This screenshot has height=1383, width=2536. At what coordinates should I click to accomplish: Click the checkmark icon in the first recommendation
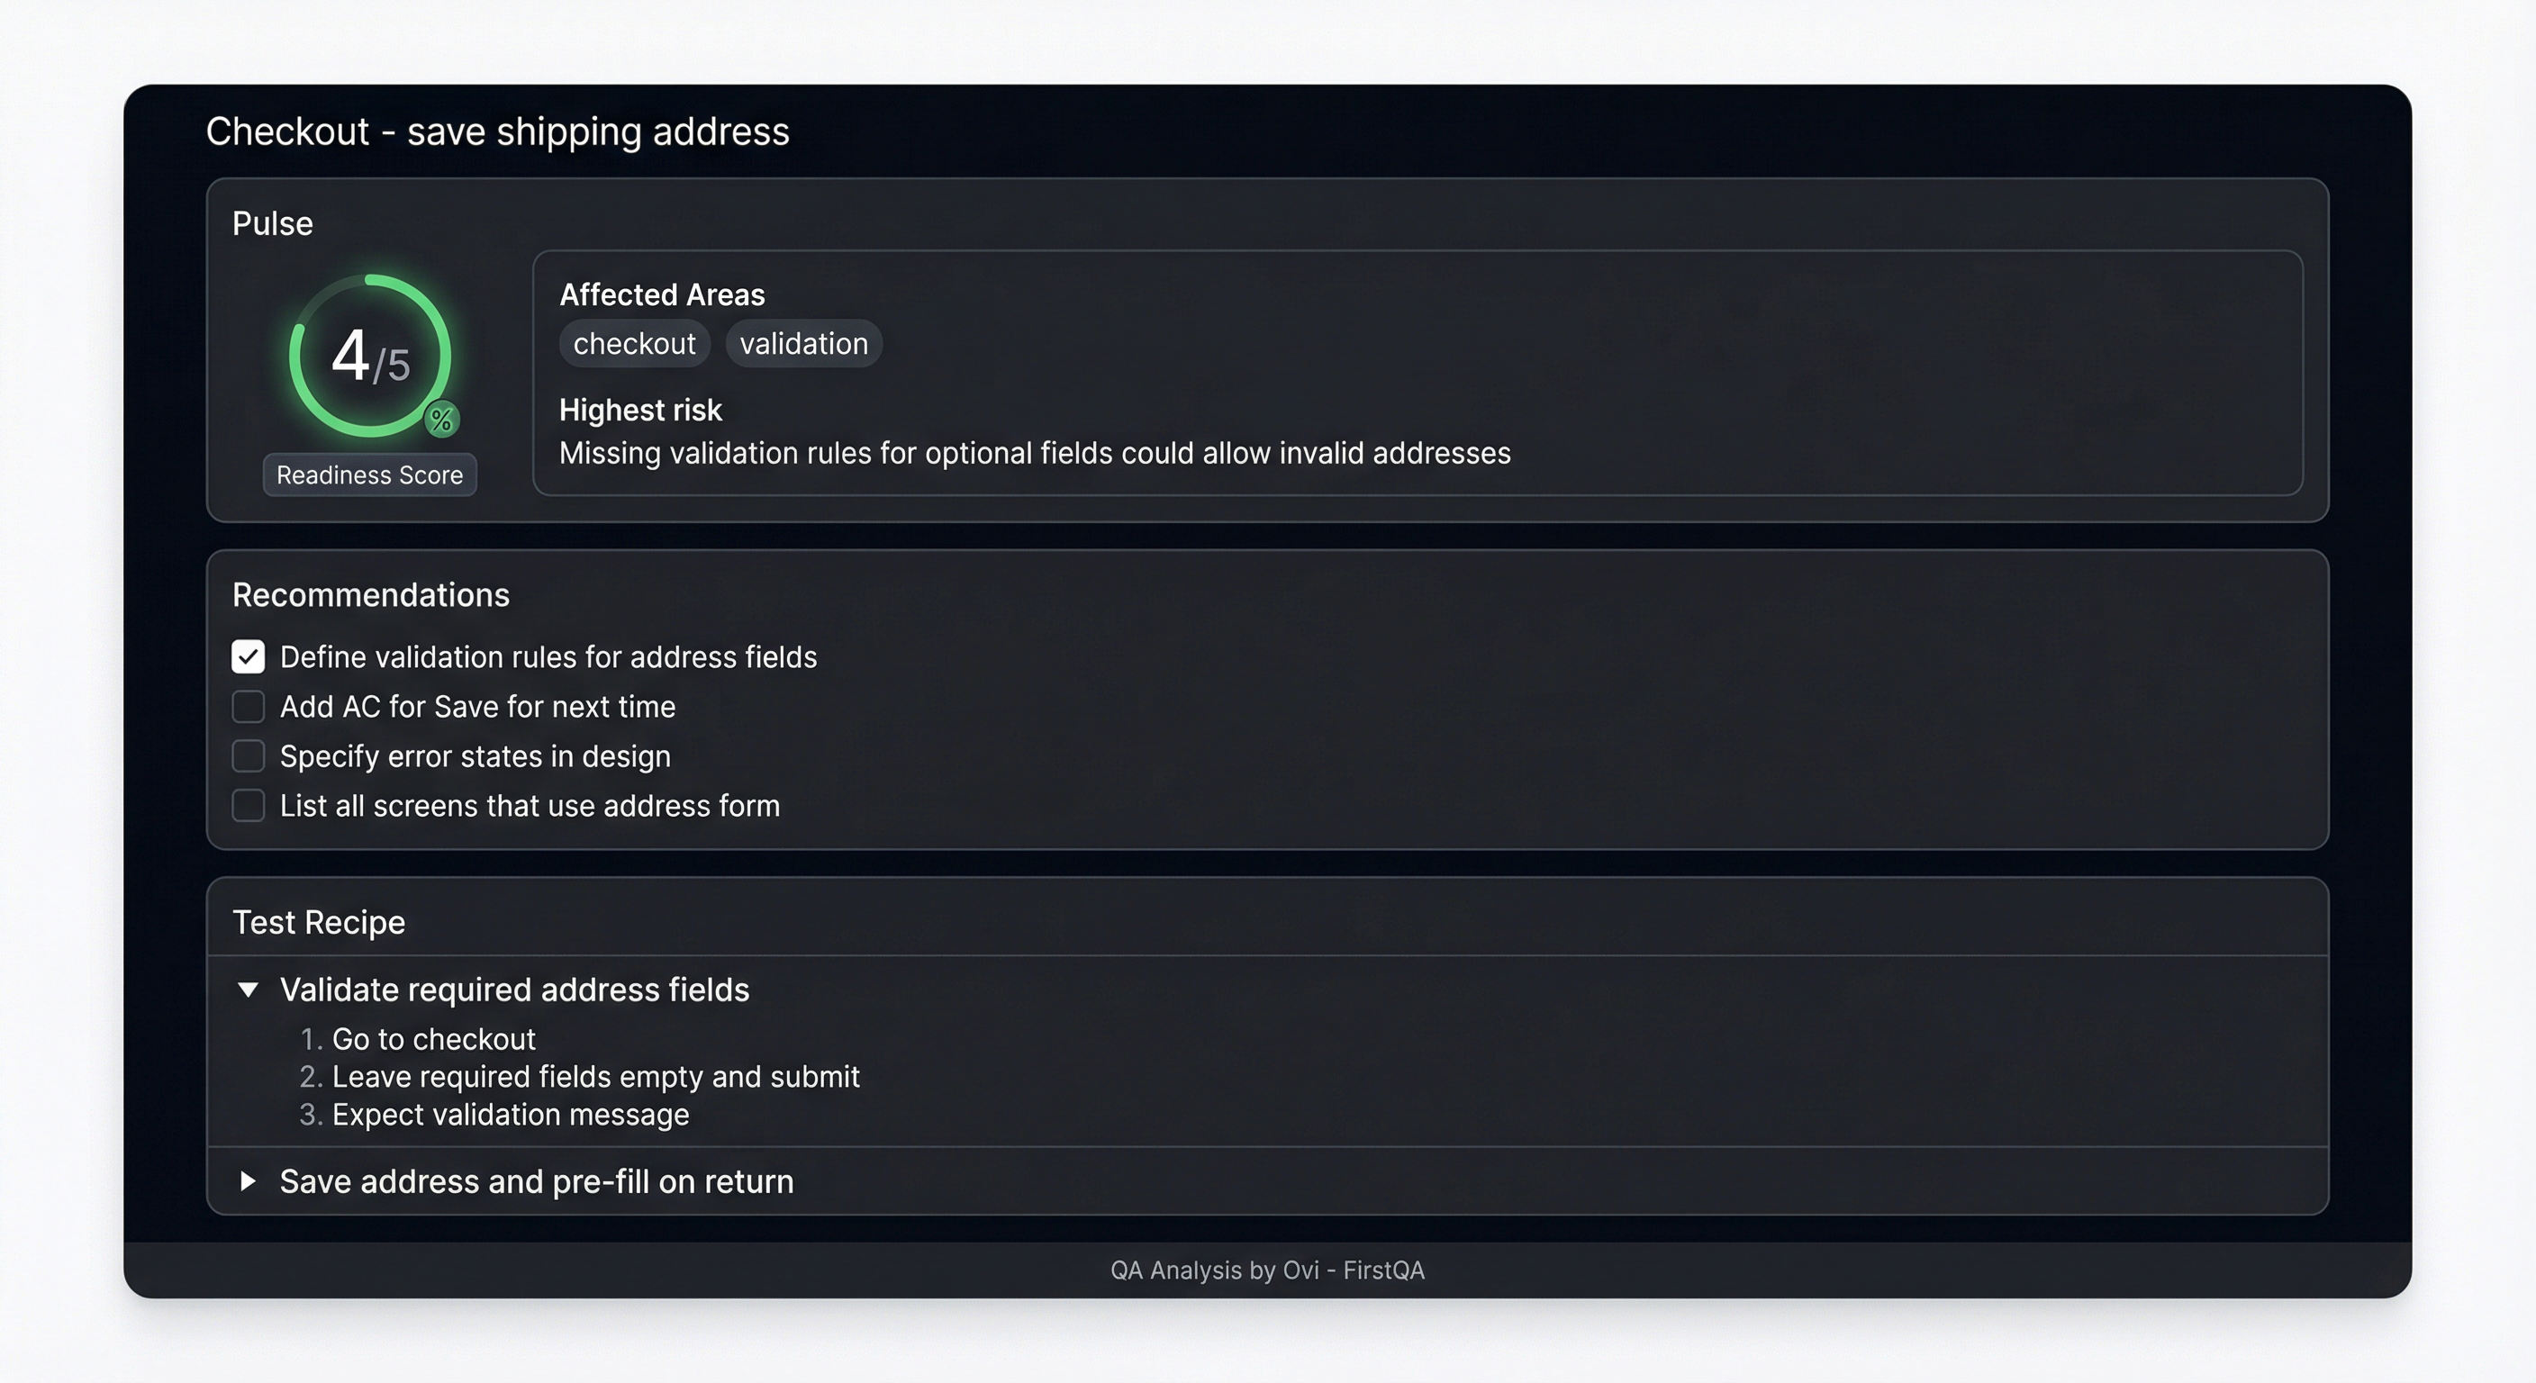(248, 656)
